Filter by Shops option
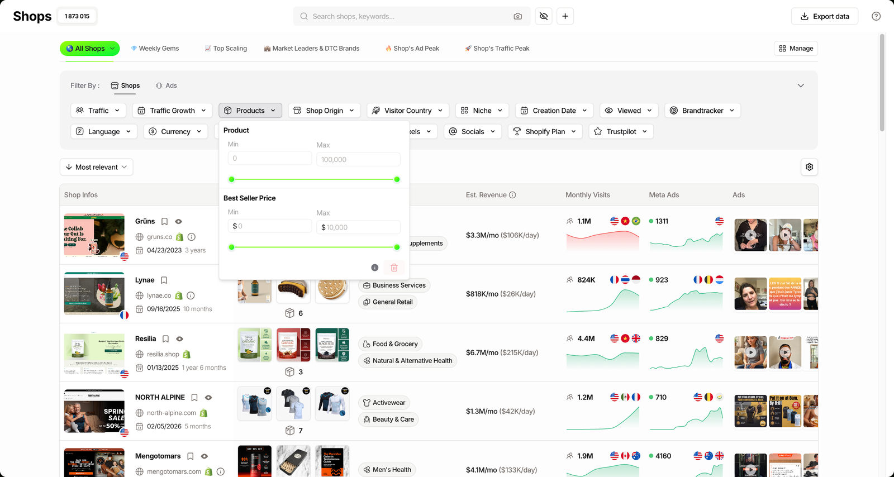The image size is (894, 477). point(125,85)
